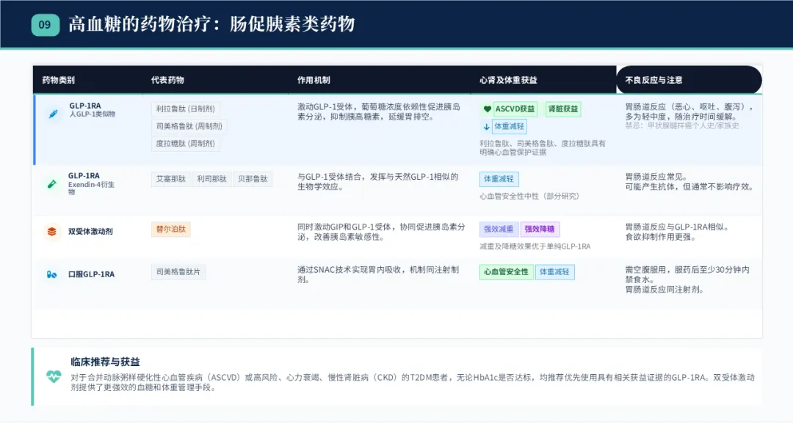Click the 人GLP-1类似物 subtitle
The width and height of the screenshot is (793, 446).
coord(92,114)
